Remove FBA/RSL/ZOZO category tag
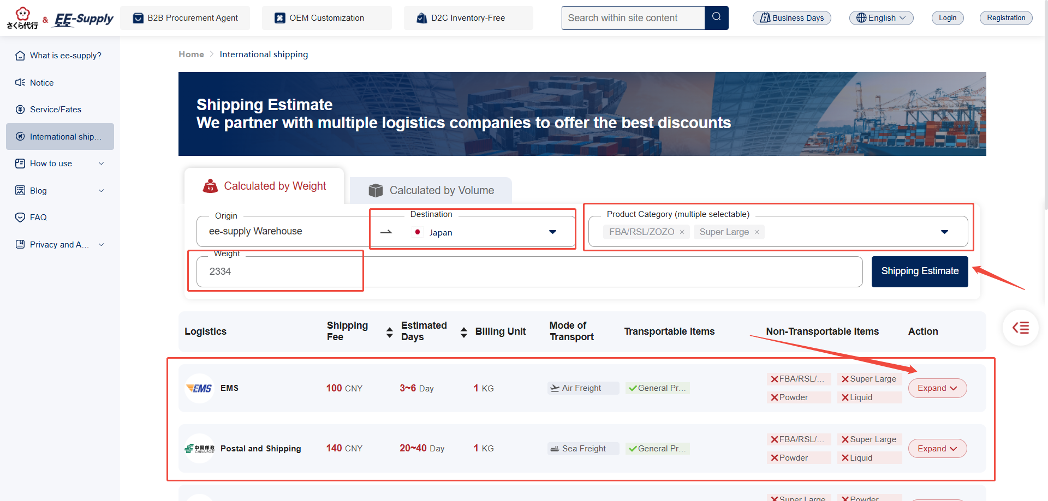1048x501 pixels. pyautogui.click(x=682, y=232)
